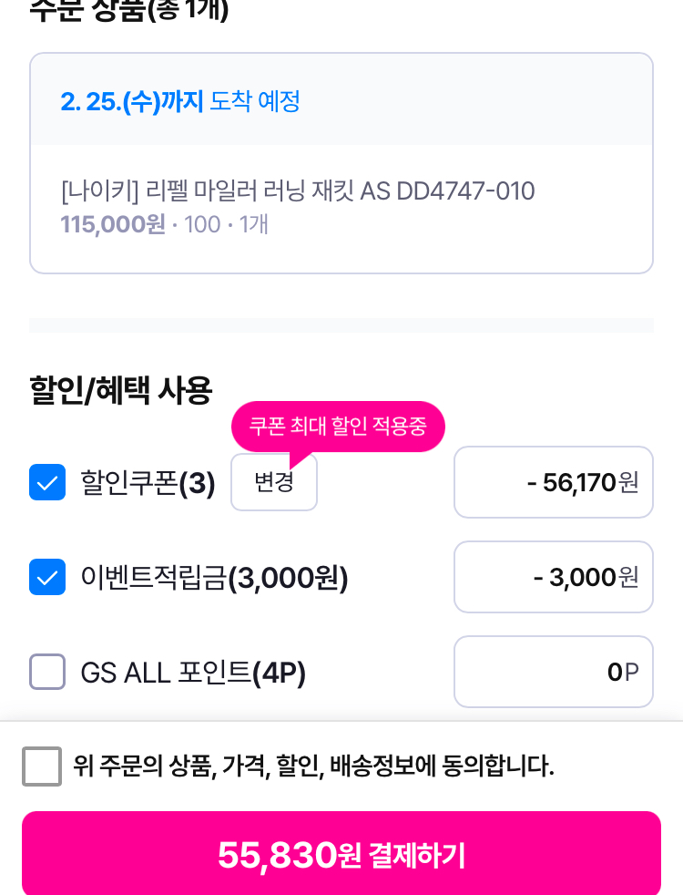
Task: Click the 할인쿠폰(3) label text
Action: tap(148, 483)
